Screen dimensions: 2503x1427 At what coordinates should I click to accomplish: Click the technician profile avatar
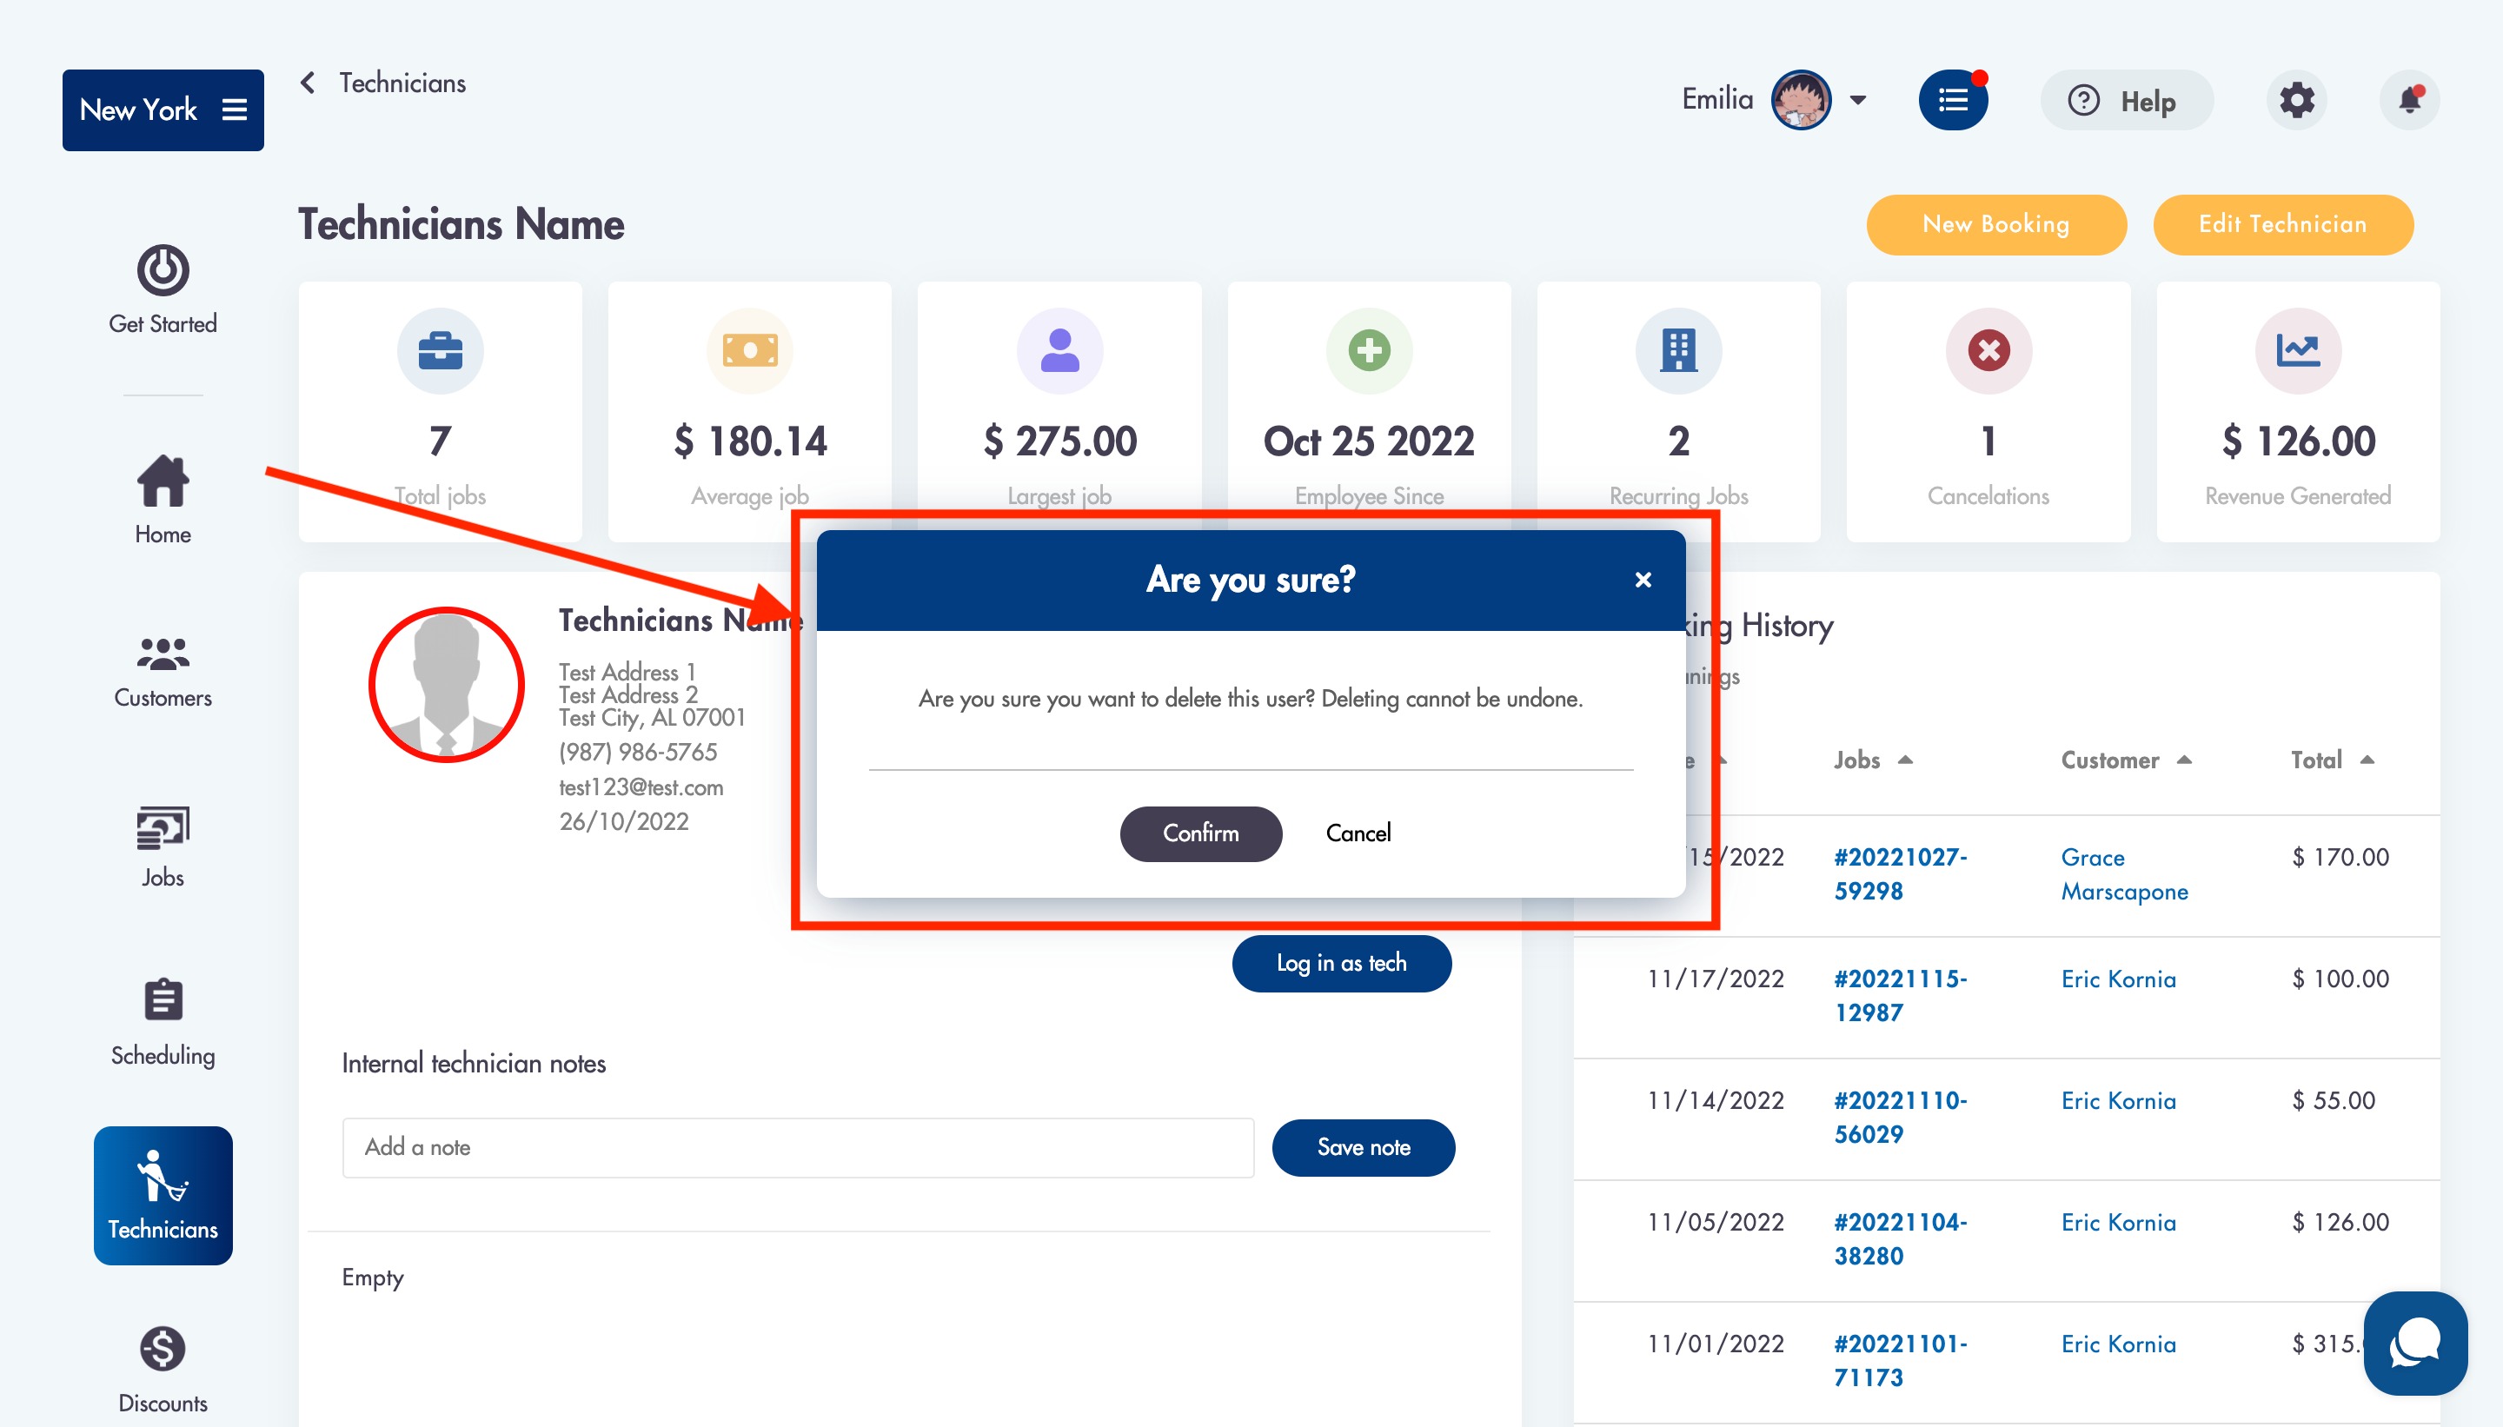pos(447,684)
